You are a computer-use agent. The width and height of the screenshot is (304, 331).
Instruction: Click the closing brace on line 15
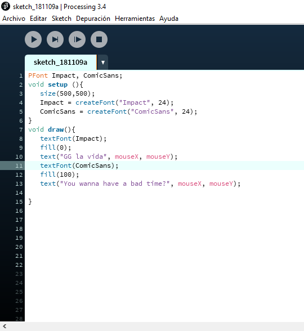30,202
